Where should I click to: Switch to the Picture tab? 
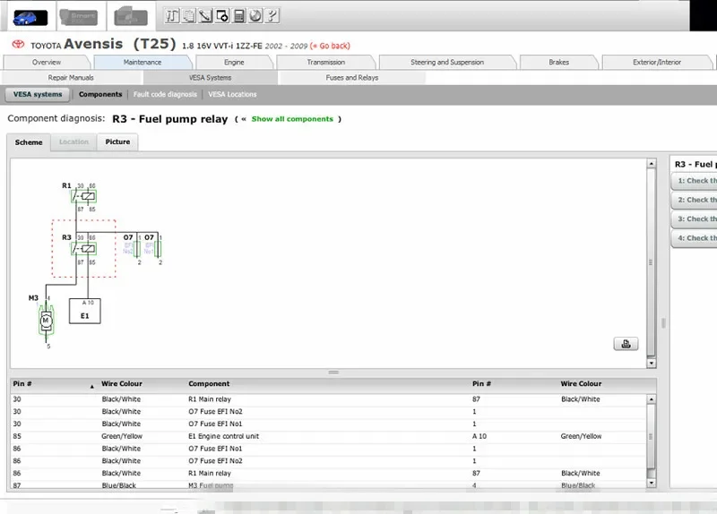tap(117, 142)
